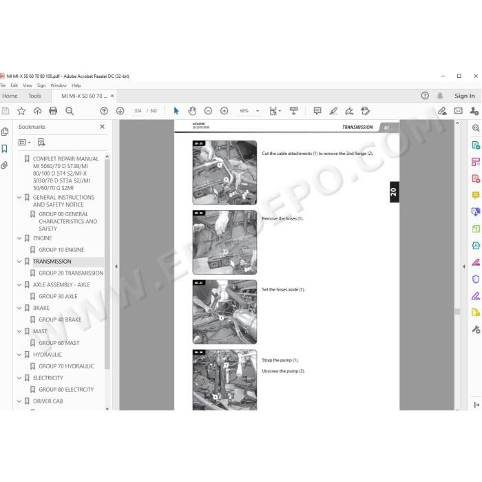Collapse the right tools pane arrow
The height and width of the screenshot is (482, 482).
click(464, 266)
